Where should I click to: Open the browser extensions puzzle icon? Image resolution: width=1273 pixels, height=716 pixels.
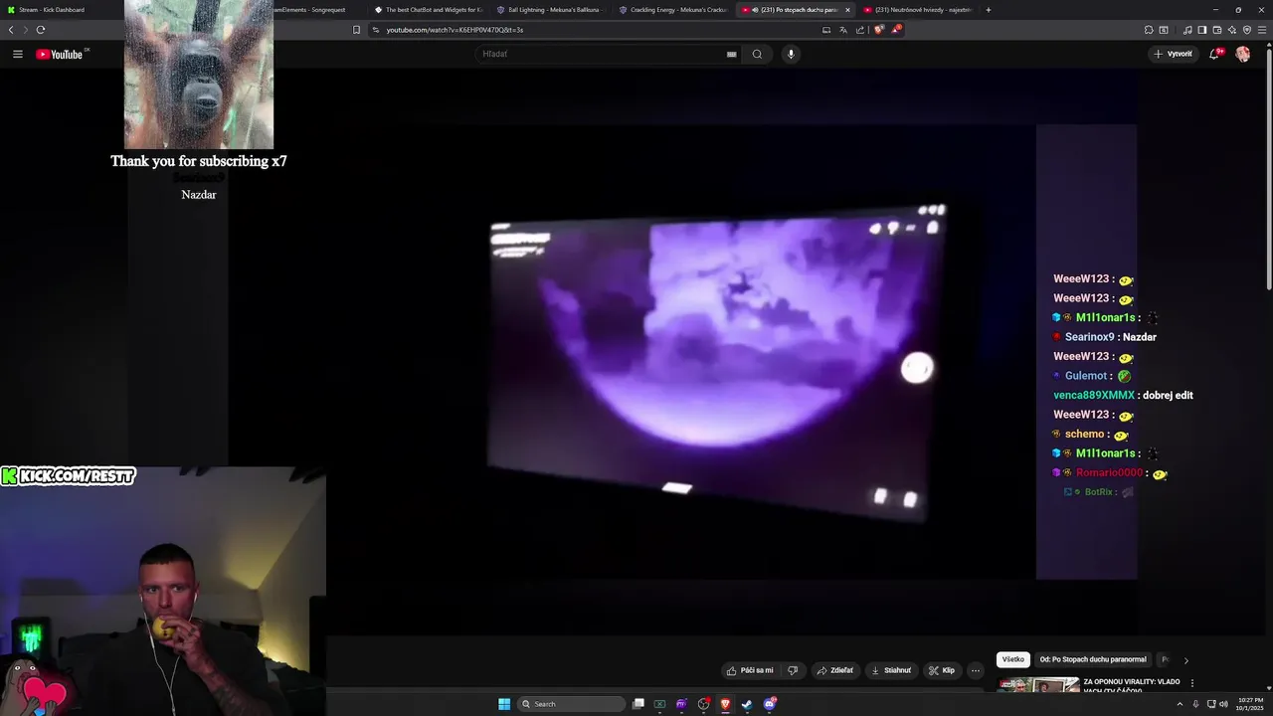click(x=1149, y=30)
